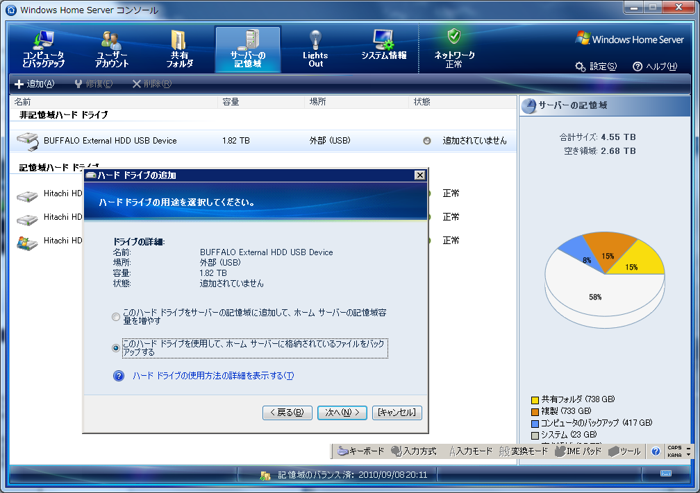Click the 追加 add toolbar button
Viewport: 700px width, 493px height.
35,84
